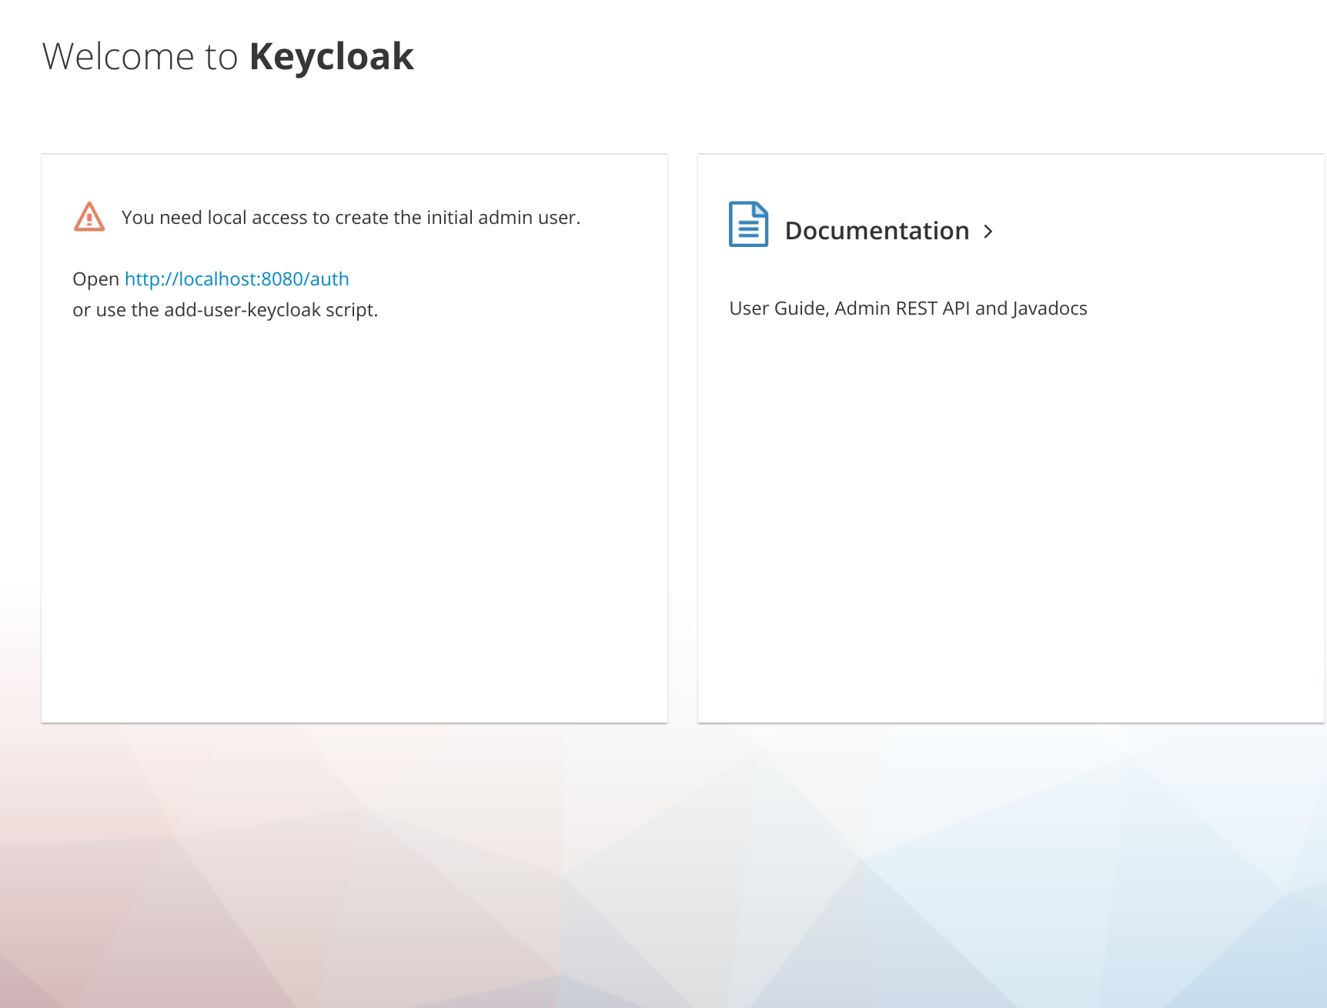Screen dimensions: 1327x1008
Task: Select the add-user-keycloak script text
Action: point(225,309)
